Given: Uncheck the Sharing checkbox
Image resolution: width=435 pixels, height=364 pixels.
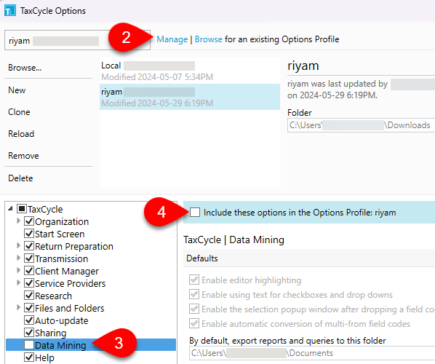Looking at the screenshot, I should click(x=29, y=333).
